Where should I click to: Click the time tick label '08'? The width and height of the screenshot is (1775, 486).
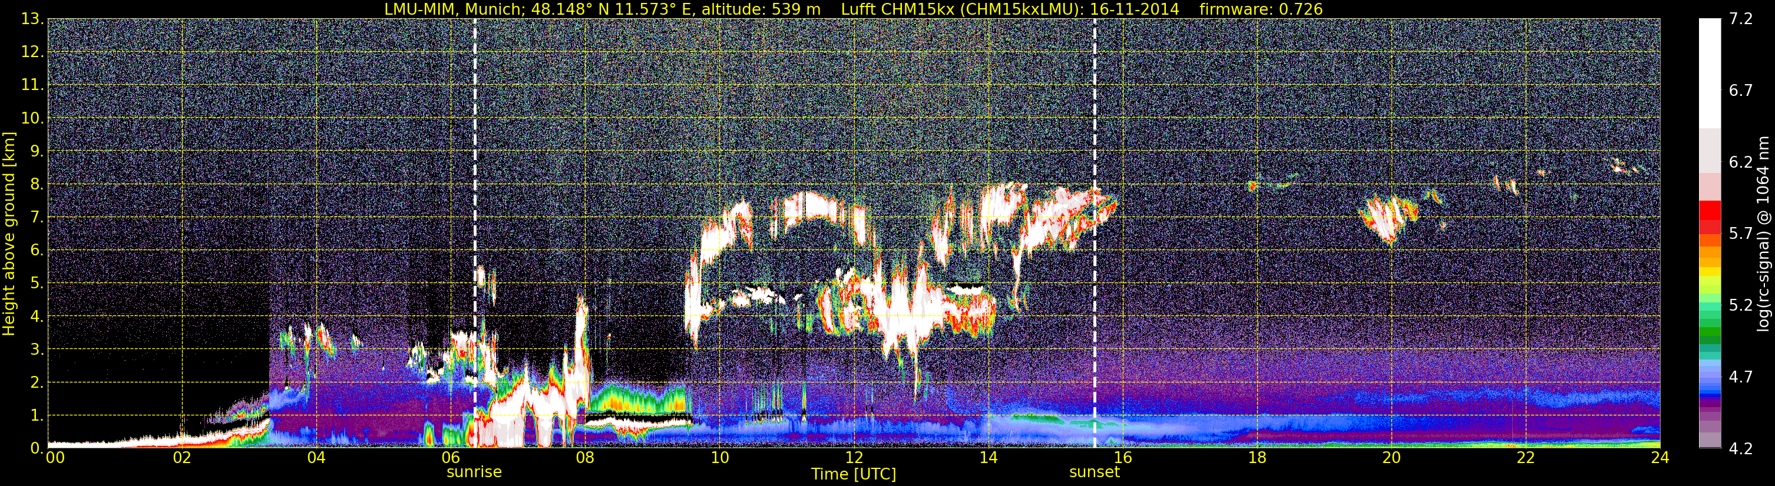[584, 458]
